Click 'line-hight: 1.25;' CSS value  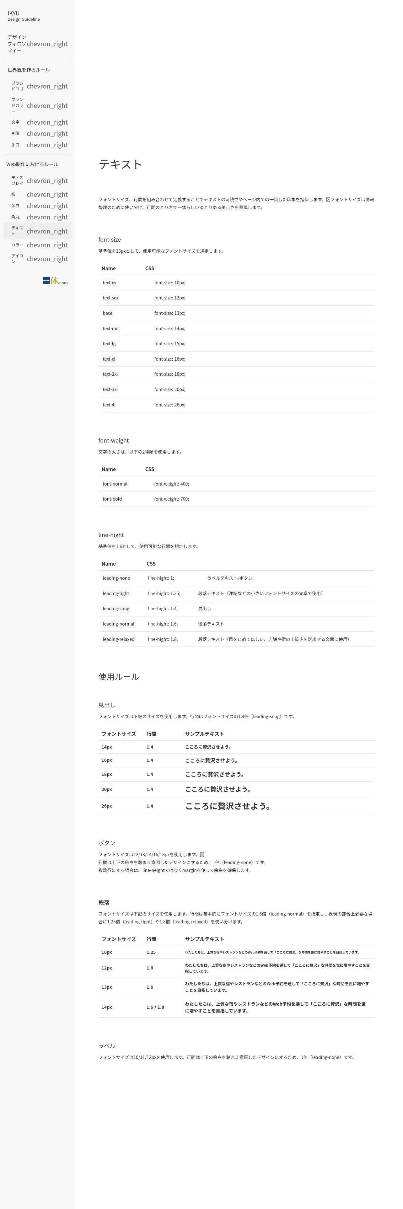coord(164,593)
